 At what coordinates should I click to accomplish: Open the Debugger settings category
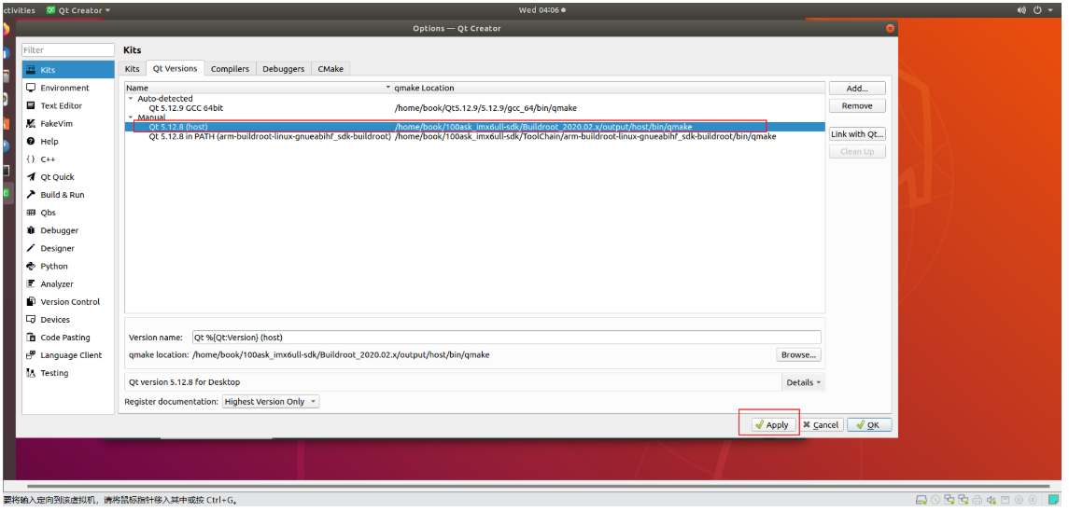(68, 230)
